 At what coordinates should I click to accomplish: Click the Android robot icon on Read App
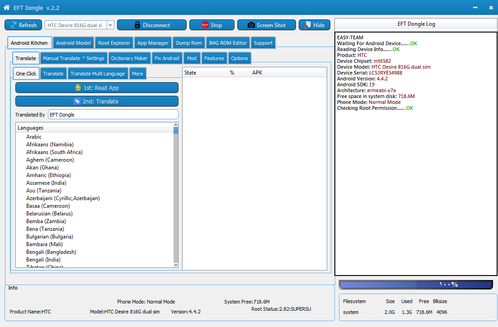coord(78,88)
